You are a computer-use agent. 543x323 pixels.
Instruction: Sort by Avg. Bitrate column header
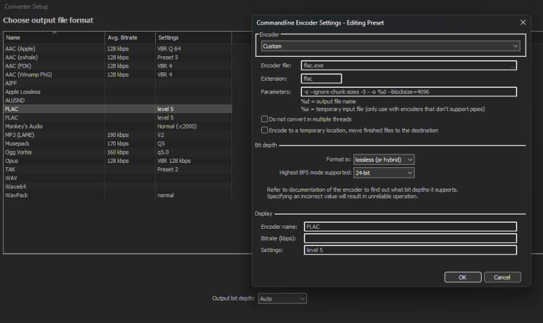pos(130,37)
